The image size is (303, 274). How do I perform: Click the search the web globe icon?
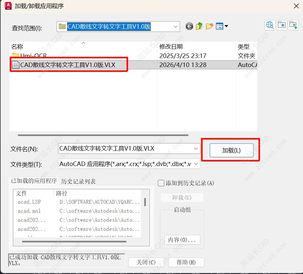[270, 25]
